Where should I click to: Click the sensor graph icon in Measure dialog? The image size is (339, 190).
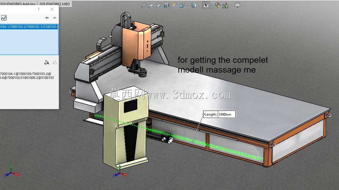pyautogui.click(x=4, y=18)
